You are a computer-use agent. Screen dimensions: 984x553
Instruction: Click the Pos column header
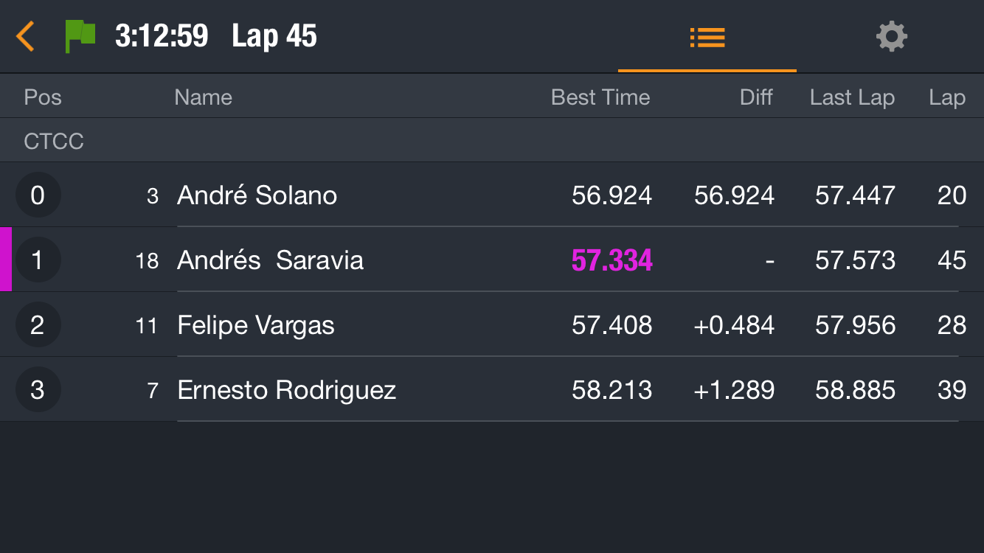pyautogui.click(x=43, y=97)
